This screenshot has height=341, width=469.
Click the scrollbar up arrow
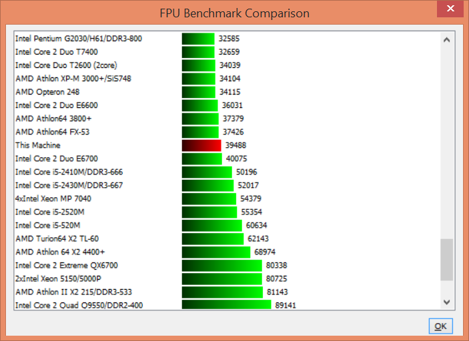446,40
